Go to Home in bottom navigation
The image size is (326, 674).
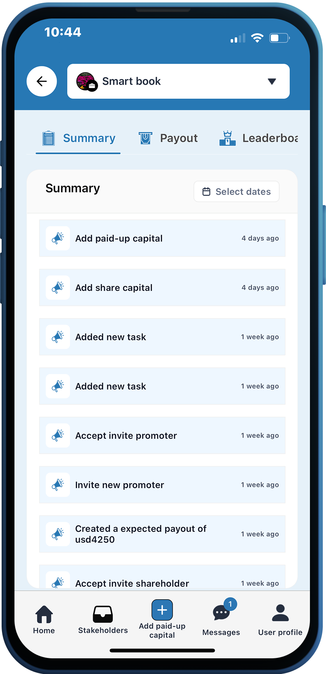[x=44, y=620]
